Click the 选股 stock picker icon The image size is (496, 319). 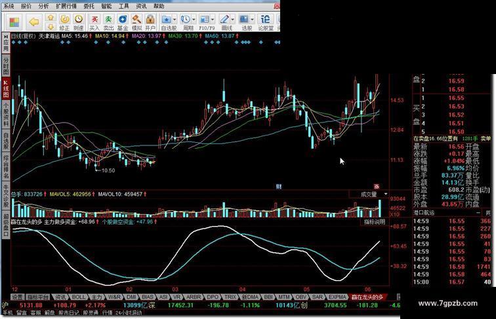(x=244, y=19)
